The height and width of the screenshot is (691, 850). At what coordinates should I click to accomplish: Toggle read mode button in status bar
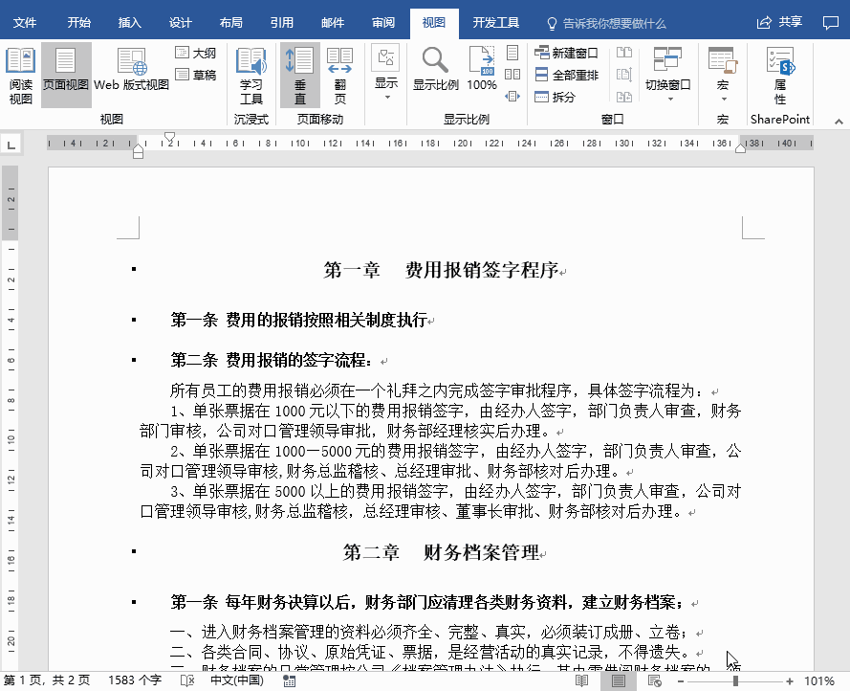coord(581,680)
